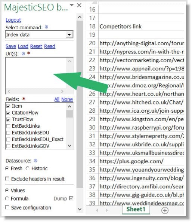This screenshot has height=222, width=192.
Task: Click the previous sheet navigation arrow
Action: point(97,210)
